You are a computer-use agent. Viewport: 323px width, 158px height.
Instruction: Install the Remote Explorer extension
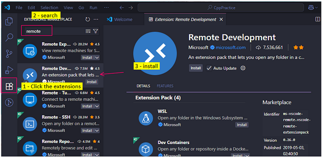[x=87, y=58]
